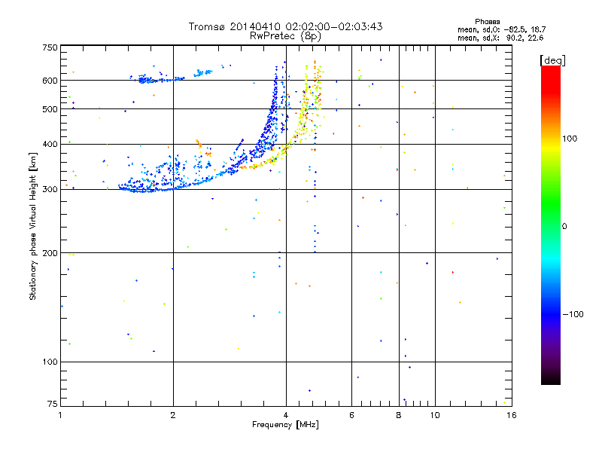Click the x-axis tick label '2'

point(173,415)
